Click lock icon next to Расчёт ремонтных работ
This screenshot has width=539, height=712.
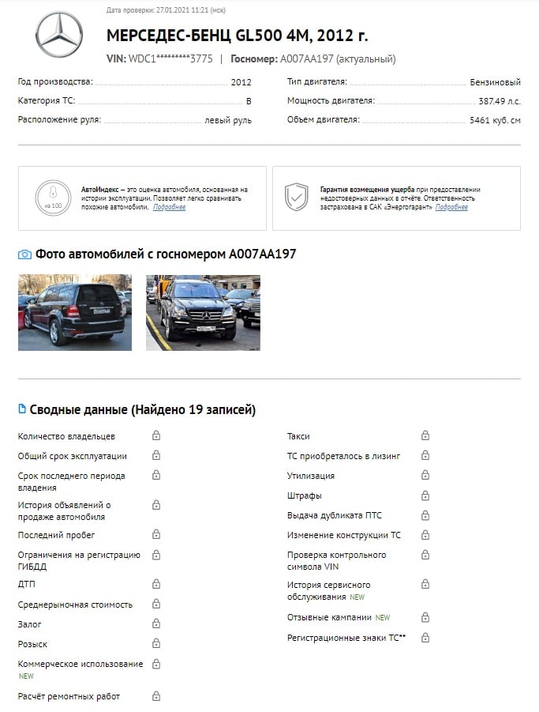156,696
